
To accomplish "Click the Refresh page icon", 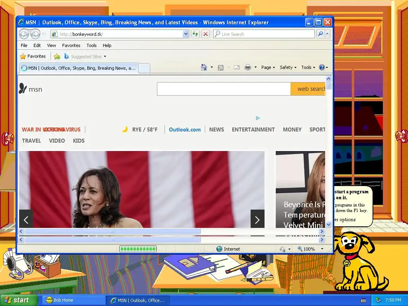I will (195, 34).
